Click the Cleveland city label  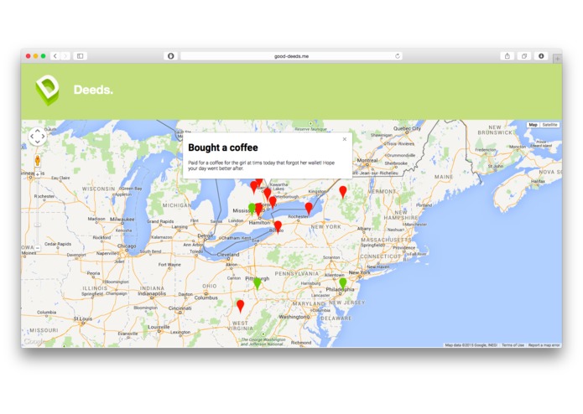tap(228, 255)
